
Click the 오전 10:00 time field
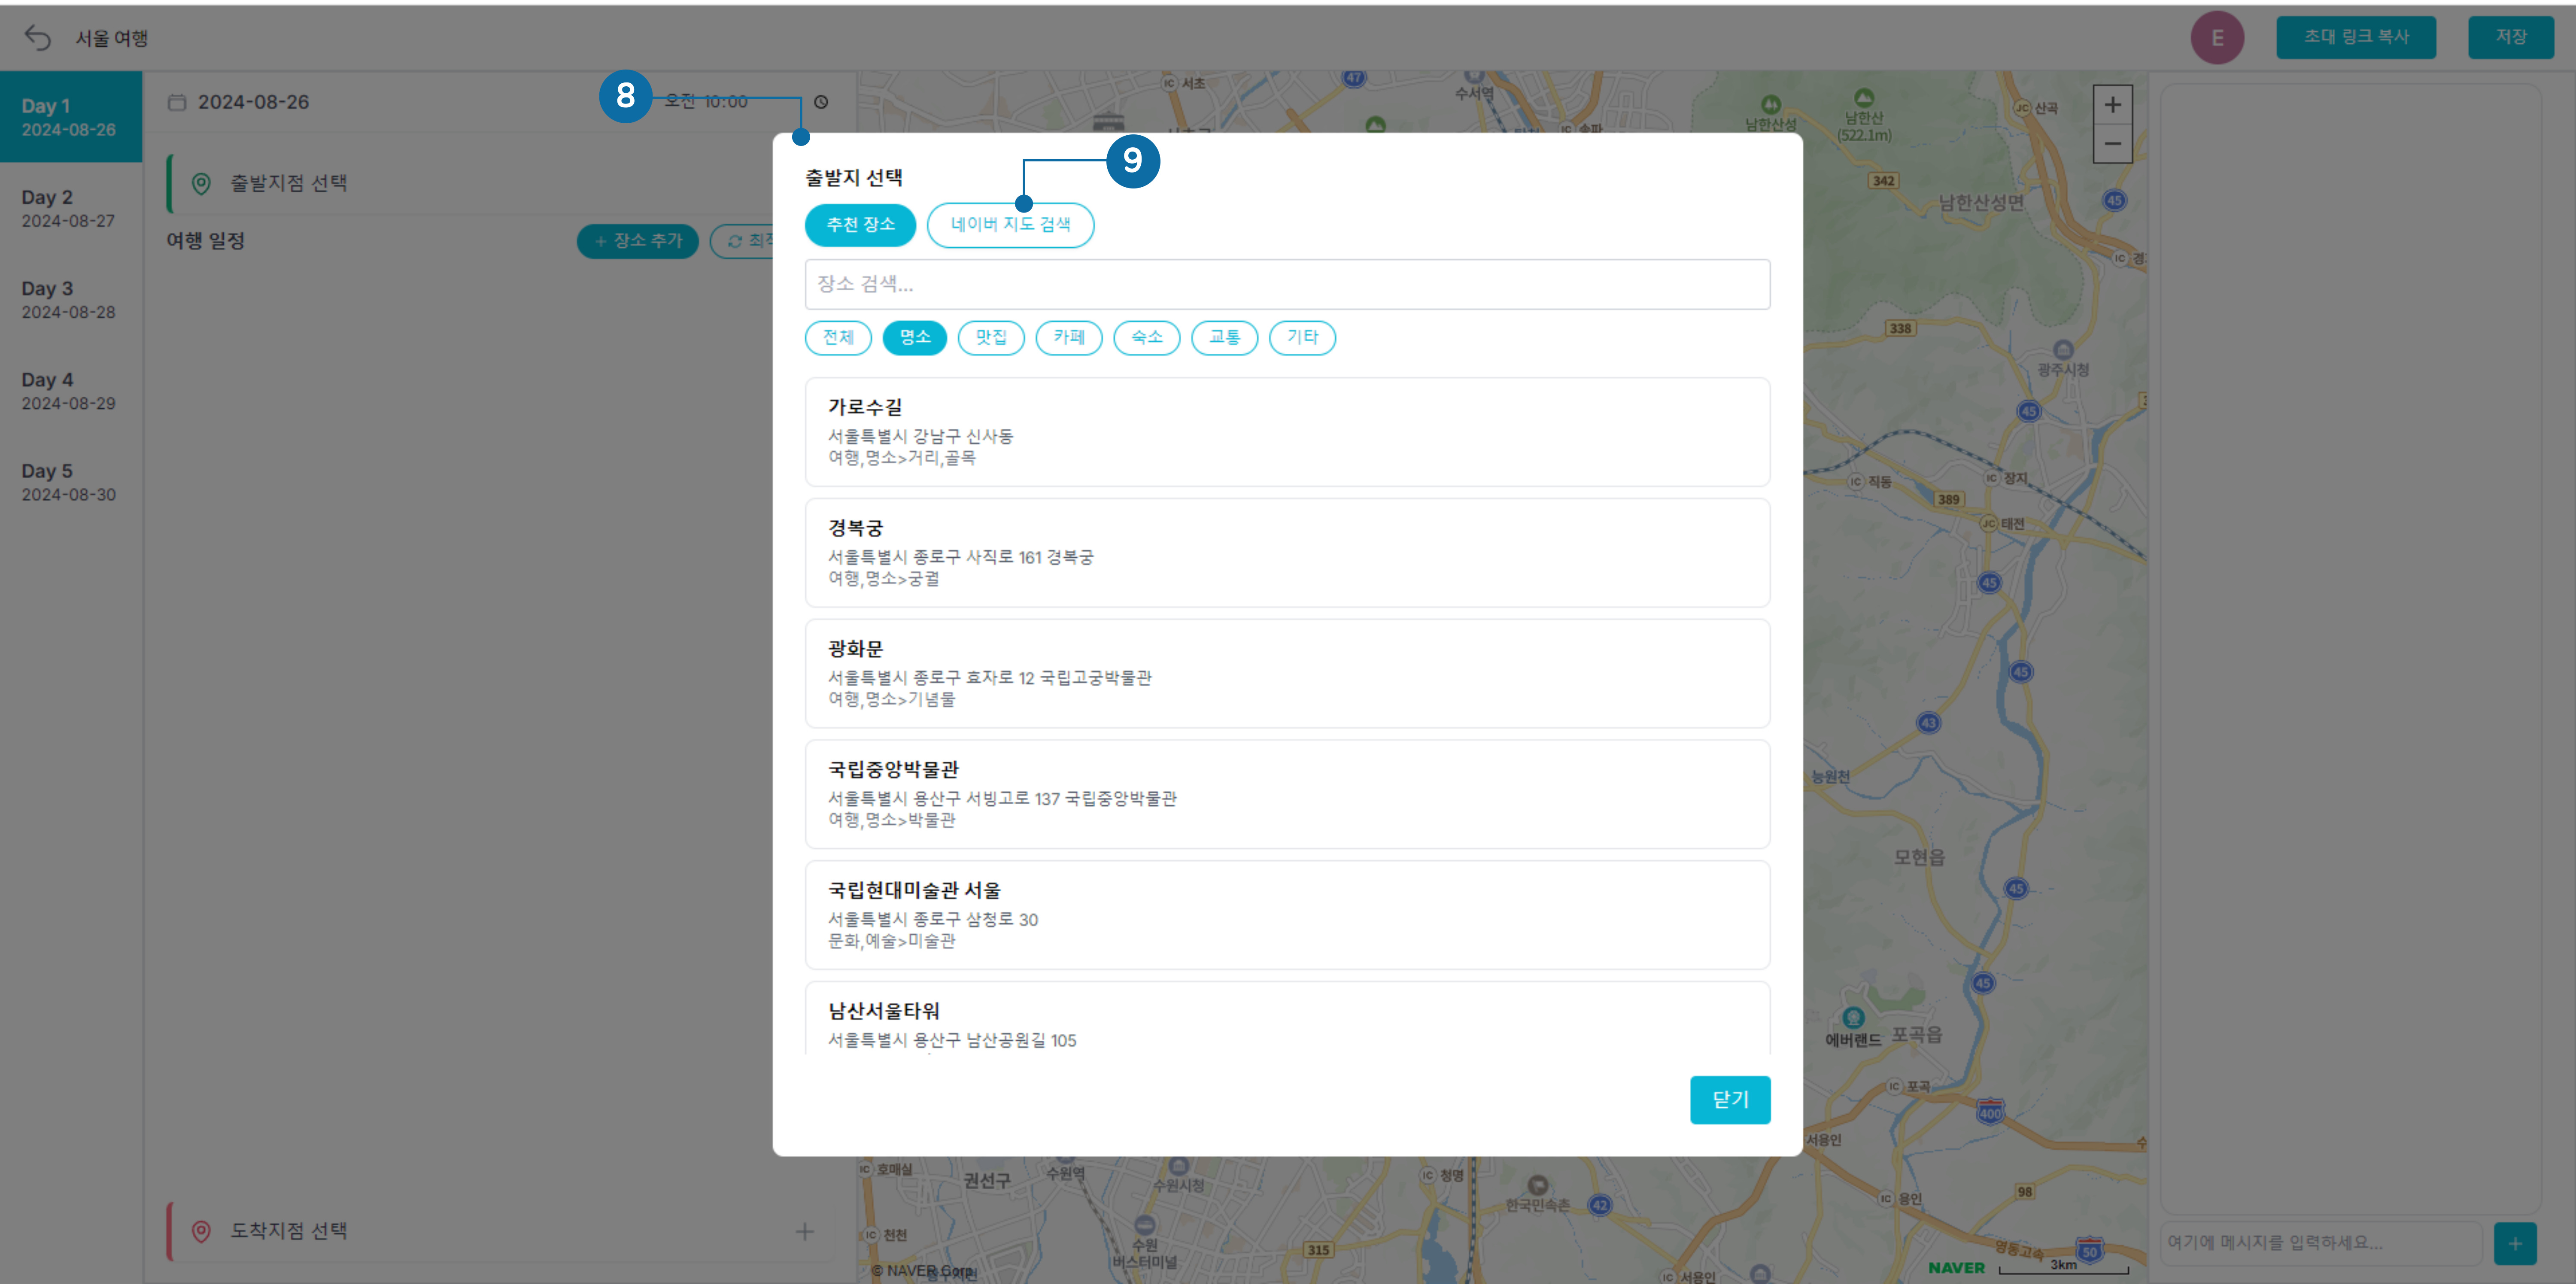(706, 102)
